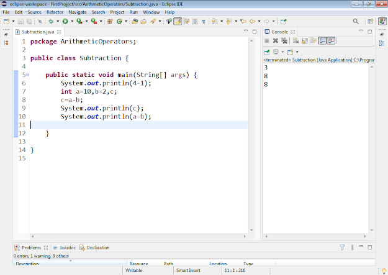
Task: Click Remove Launch X in Console
Action: click(x=276, y=40)
